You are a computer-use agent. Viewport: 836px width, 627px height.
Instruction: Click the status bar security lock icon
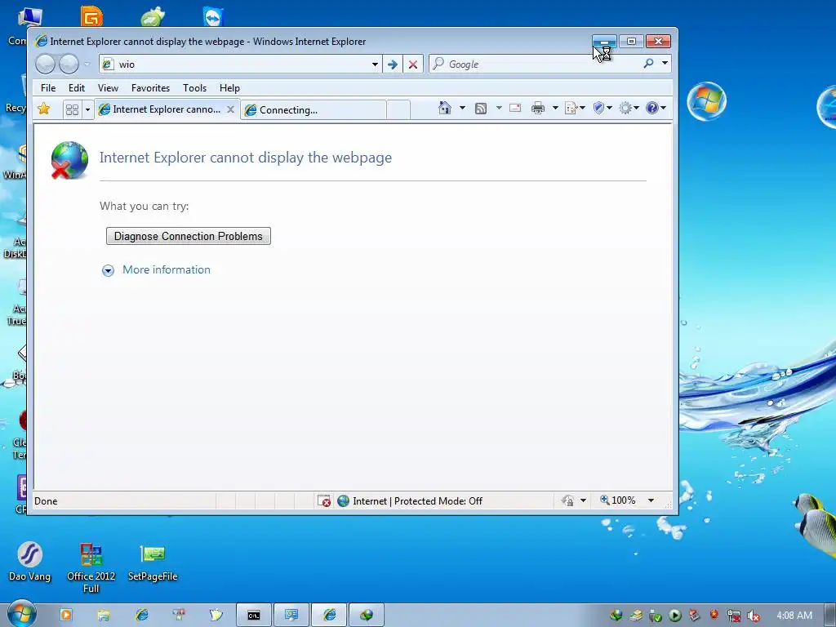(568, 500)
